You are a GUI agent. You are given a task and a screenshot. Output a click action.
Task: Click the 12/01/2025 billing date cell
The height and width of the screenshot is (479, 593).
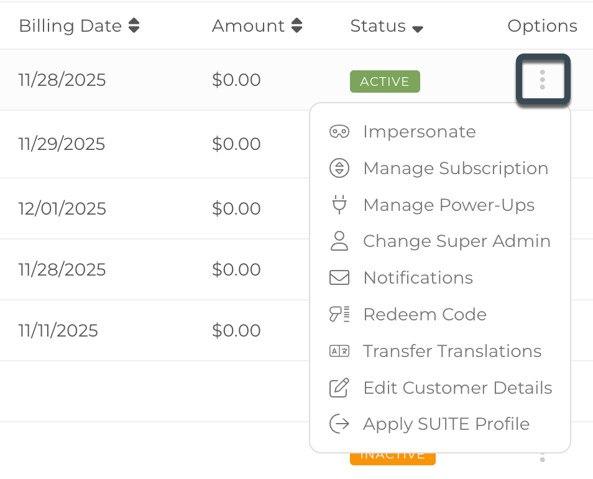click(62, 208)
